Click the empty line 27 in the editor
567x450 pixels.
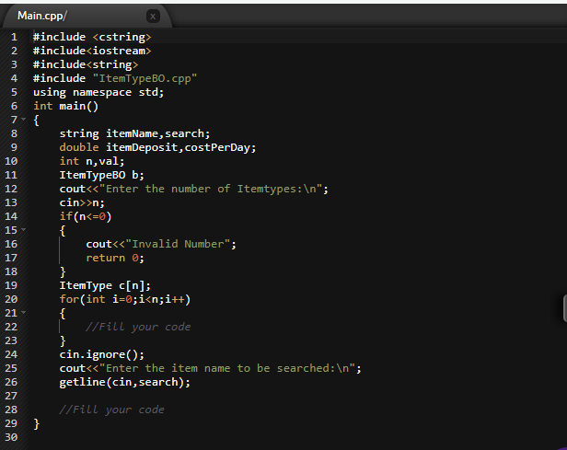tap(296, 396)
